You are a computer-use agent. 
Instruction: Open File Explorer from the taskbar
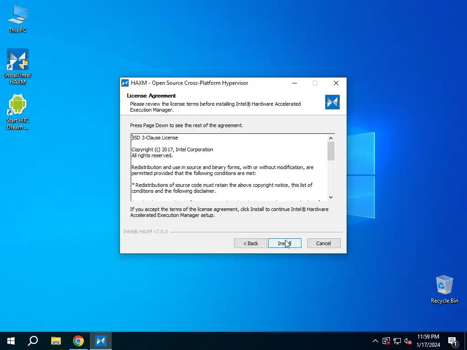[x=56, y=341]
